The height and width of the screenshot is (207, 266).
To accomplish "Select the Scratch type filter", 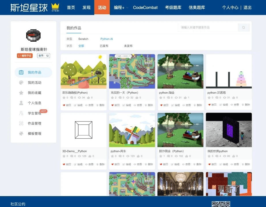I will coord(83,39).
